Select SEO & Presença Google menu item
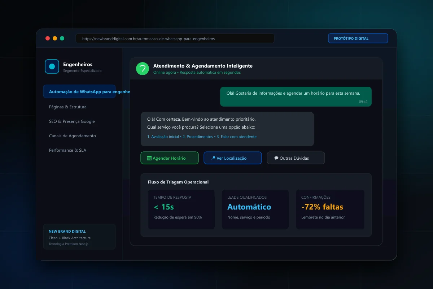The height and width of the screenshot is (289, 433). point(72,121)
